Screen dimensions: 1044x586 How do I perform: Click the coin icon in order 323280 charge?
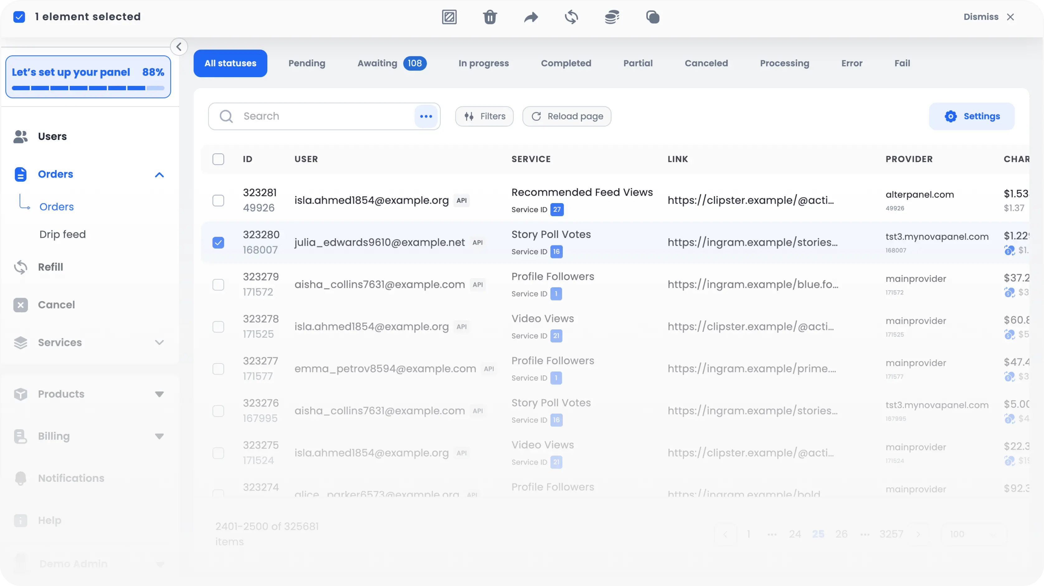pos(1009,250)
